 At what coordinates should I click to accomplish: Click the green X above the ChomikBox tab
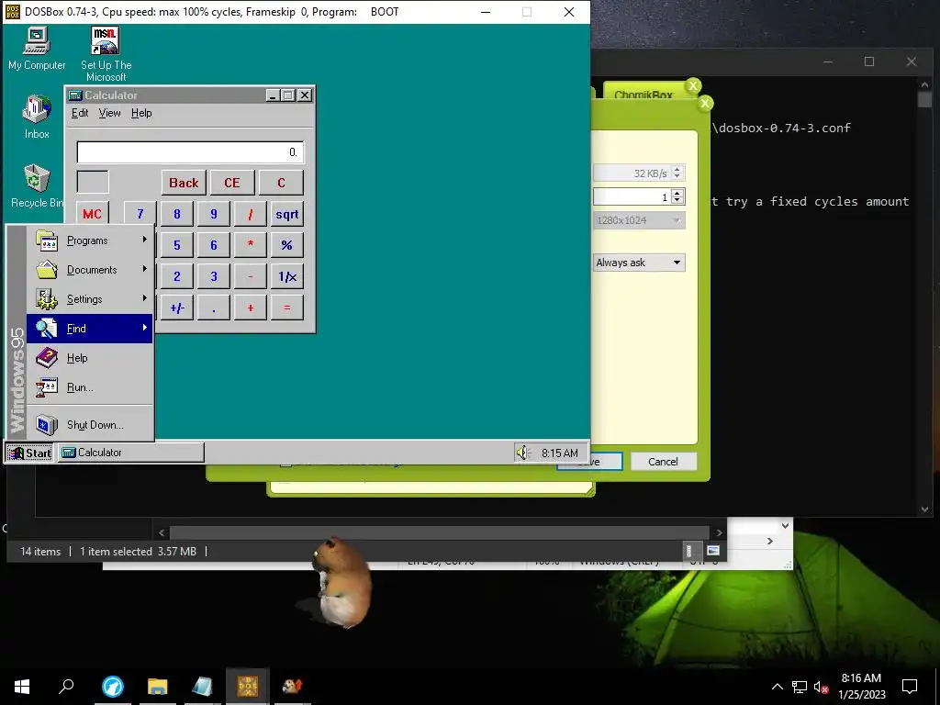(x=693, y=85)
